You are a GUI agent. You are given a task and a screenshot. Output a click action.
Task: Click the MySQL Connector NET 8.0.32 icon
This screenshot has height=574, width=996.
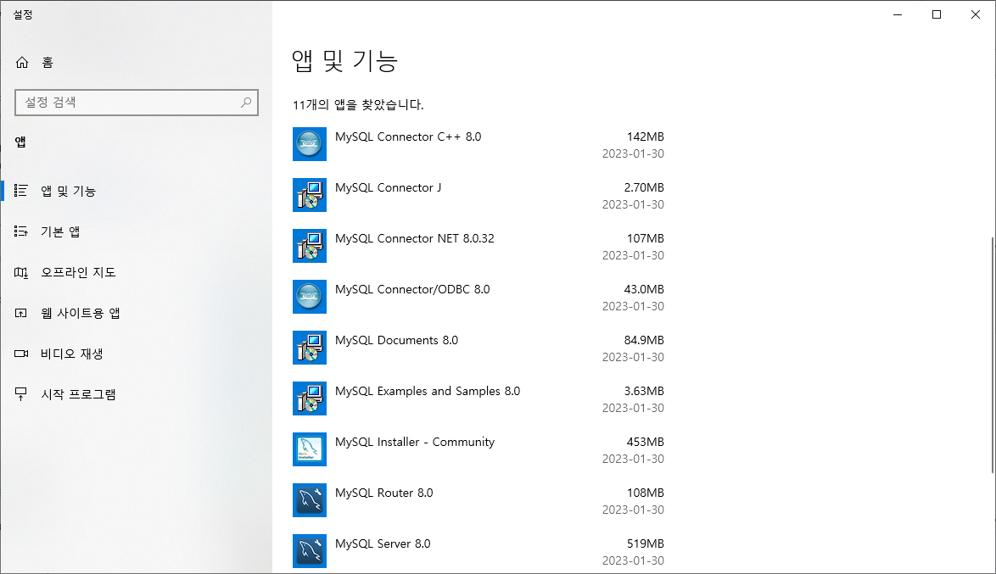[x=310, y=246]
